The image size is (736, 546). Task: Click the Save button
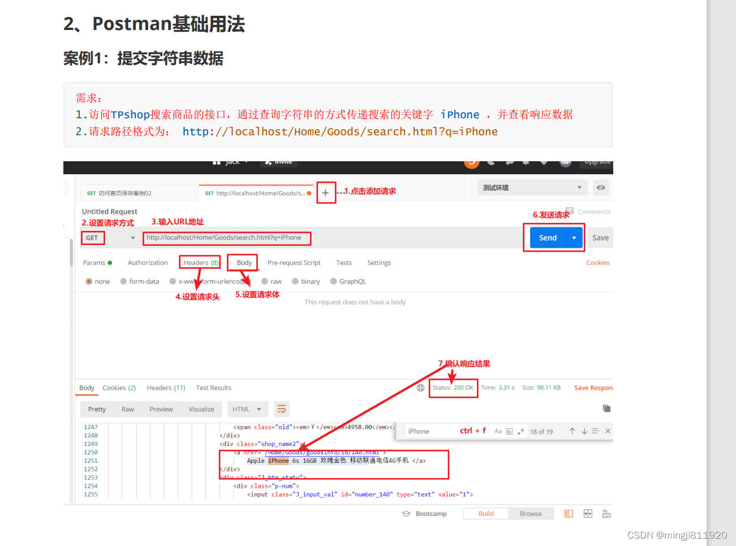tap(600, 238)
